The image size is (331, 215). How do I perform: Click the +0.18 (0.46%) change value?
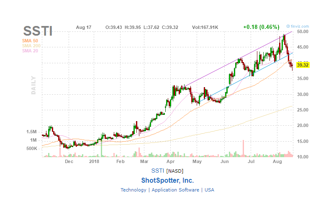[x=261, y=27]
